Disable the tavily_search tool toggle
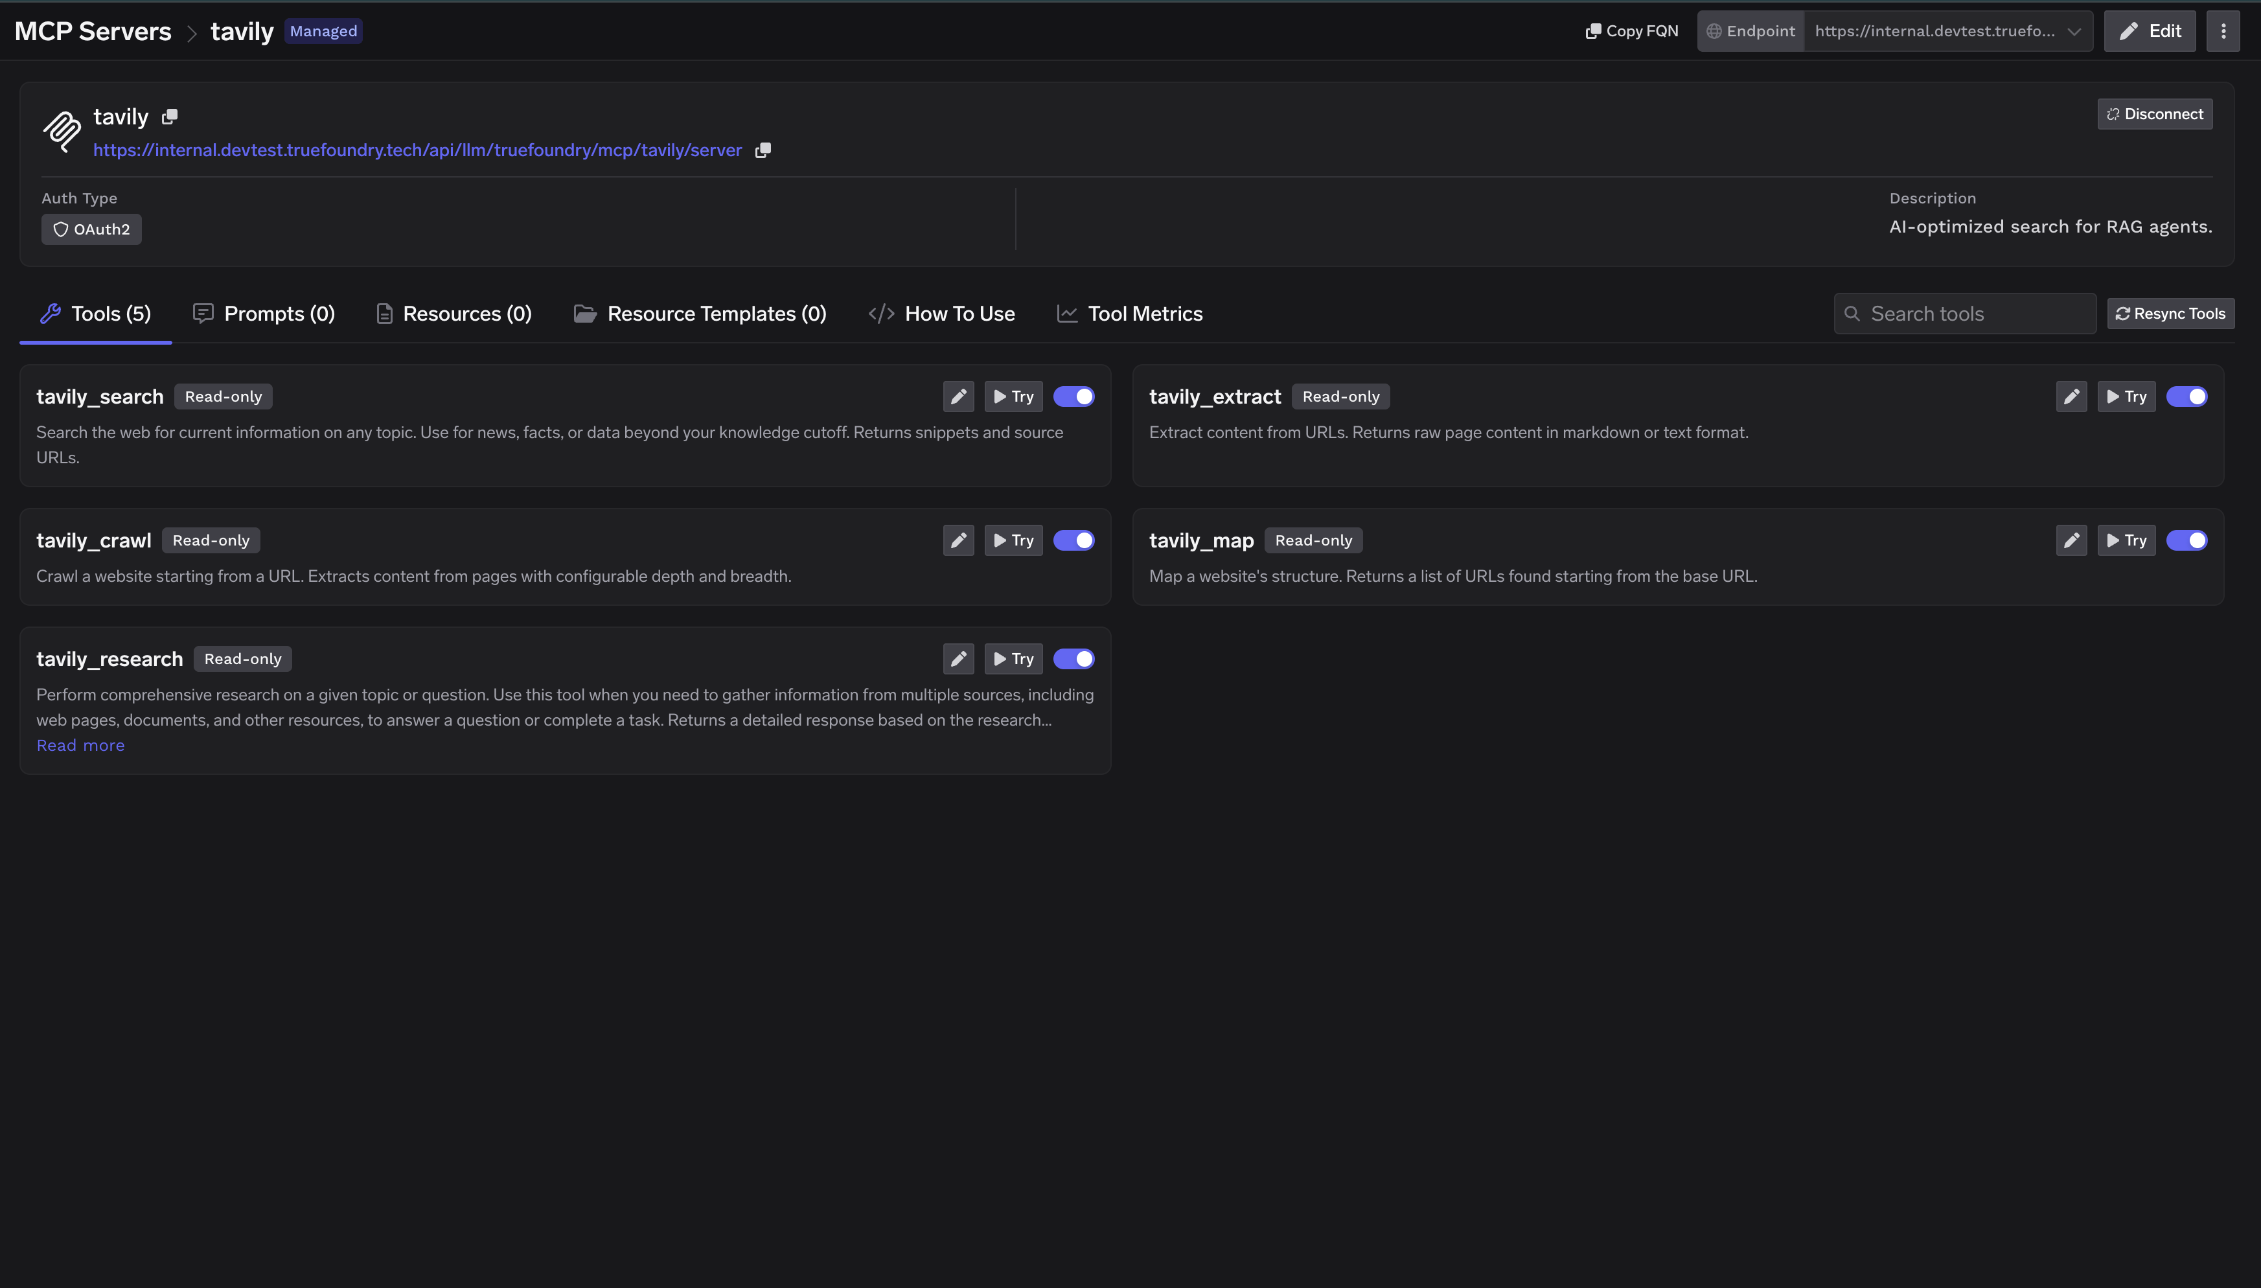 click(x=1074, y=397)
